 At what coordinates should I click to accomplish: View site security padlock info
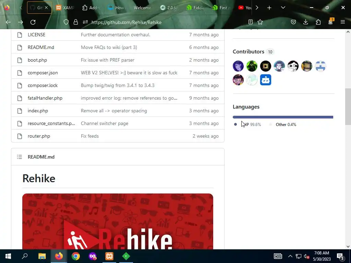76,22
